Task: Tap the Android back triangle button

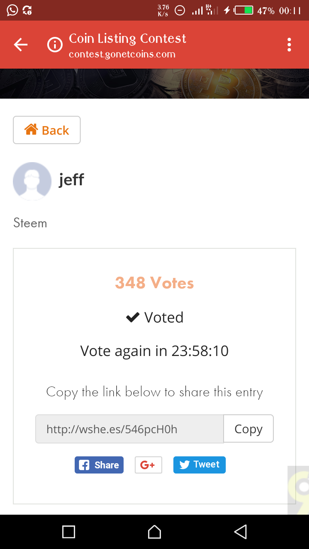Action: (240, 532)
